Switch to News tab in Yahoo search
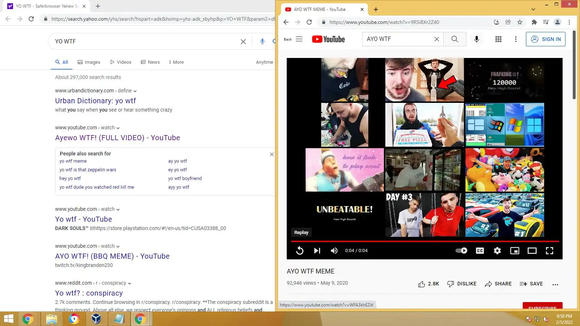The image size is (580, 326). [x=150, y=62]
